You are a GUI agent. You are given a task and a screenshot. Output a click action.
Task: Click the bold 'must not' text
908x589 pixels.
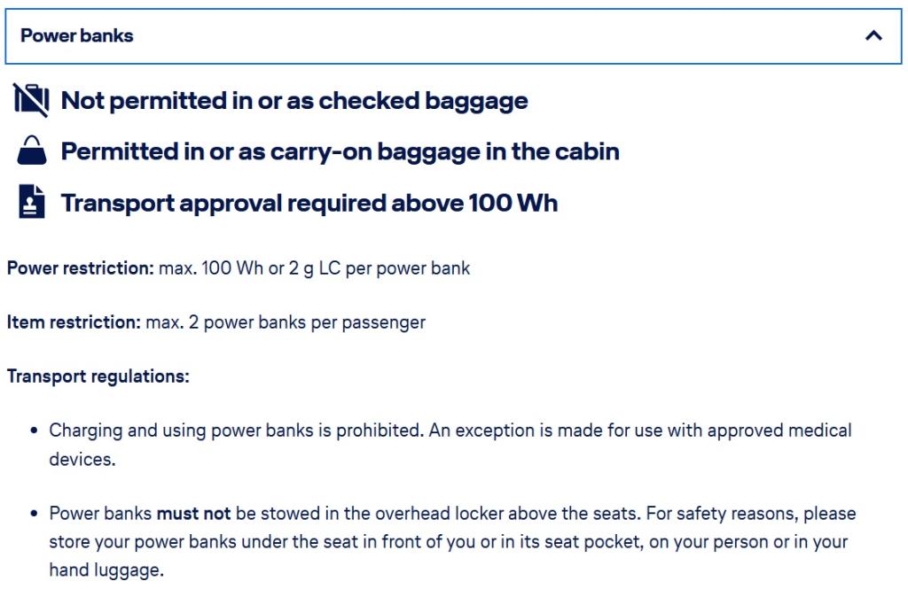click(193, 513)
